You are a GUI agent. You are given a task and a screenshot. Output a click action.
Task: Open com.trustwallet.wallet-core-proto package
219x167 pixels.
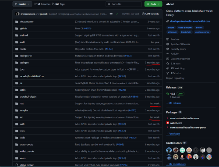point(188,128)
